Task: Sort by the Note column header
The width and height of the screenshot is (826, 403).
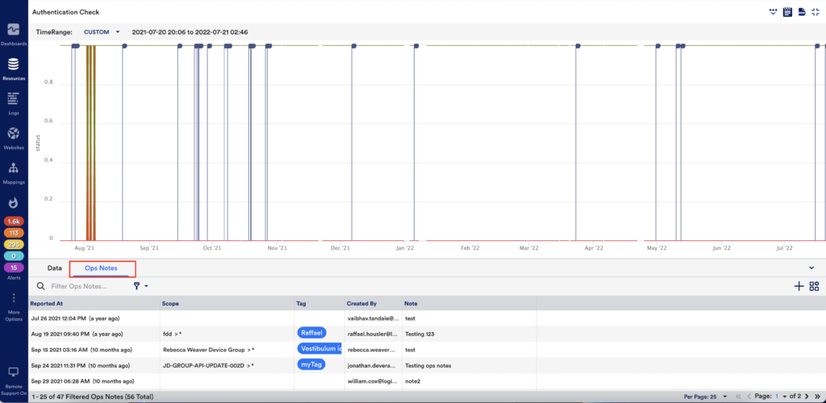Action: (469, 304)
